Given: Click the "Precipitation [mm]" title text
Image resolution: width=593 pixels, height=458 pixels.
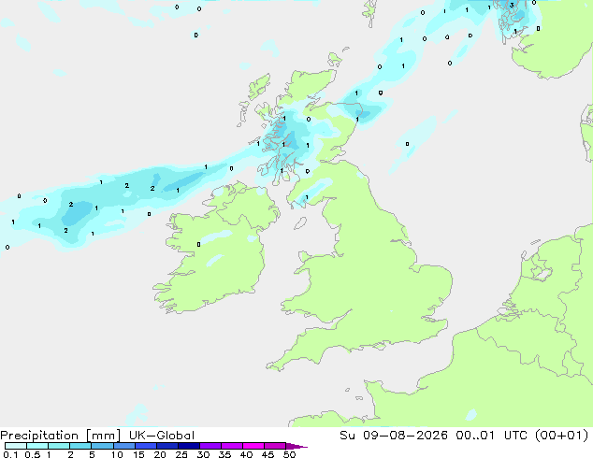Looking at the screenshot, I should (60, 436).
